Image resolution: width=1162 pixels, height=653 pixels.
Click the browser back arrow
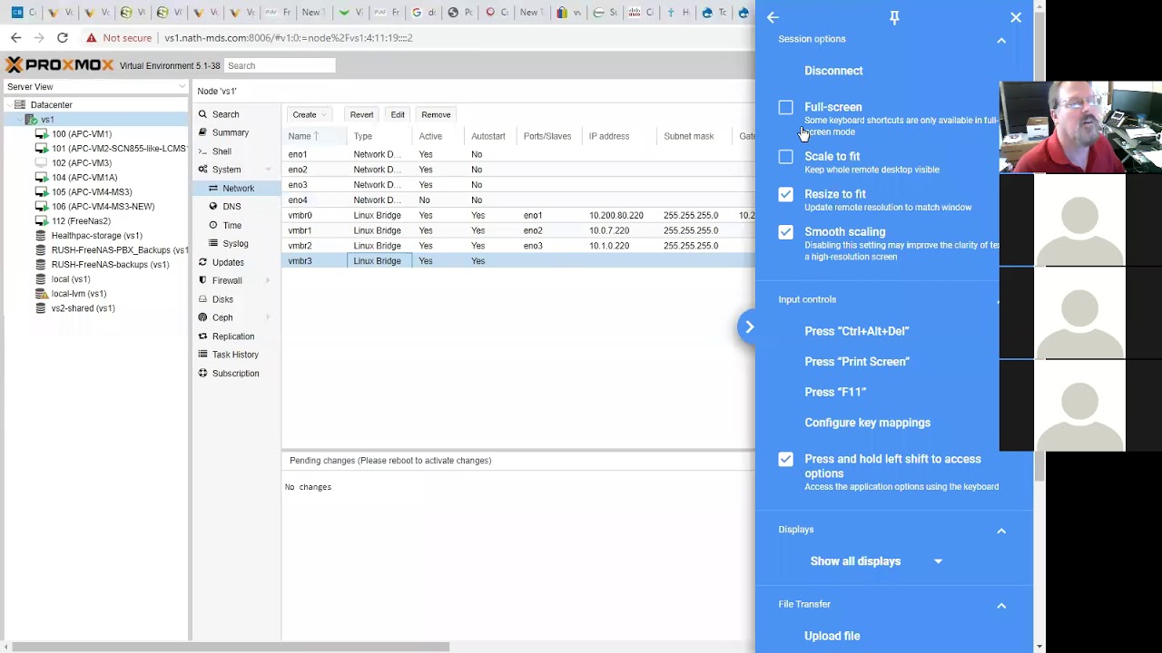click(15, 38)
